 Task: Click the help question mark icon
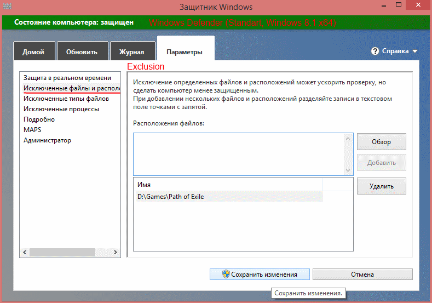(375, 51)
